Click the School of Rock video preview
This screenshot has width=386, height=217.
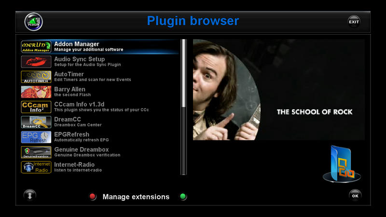coord(279,90)
